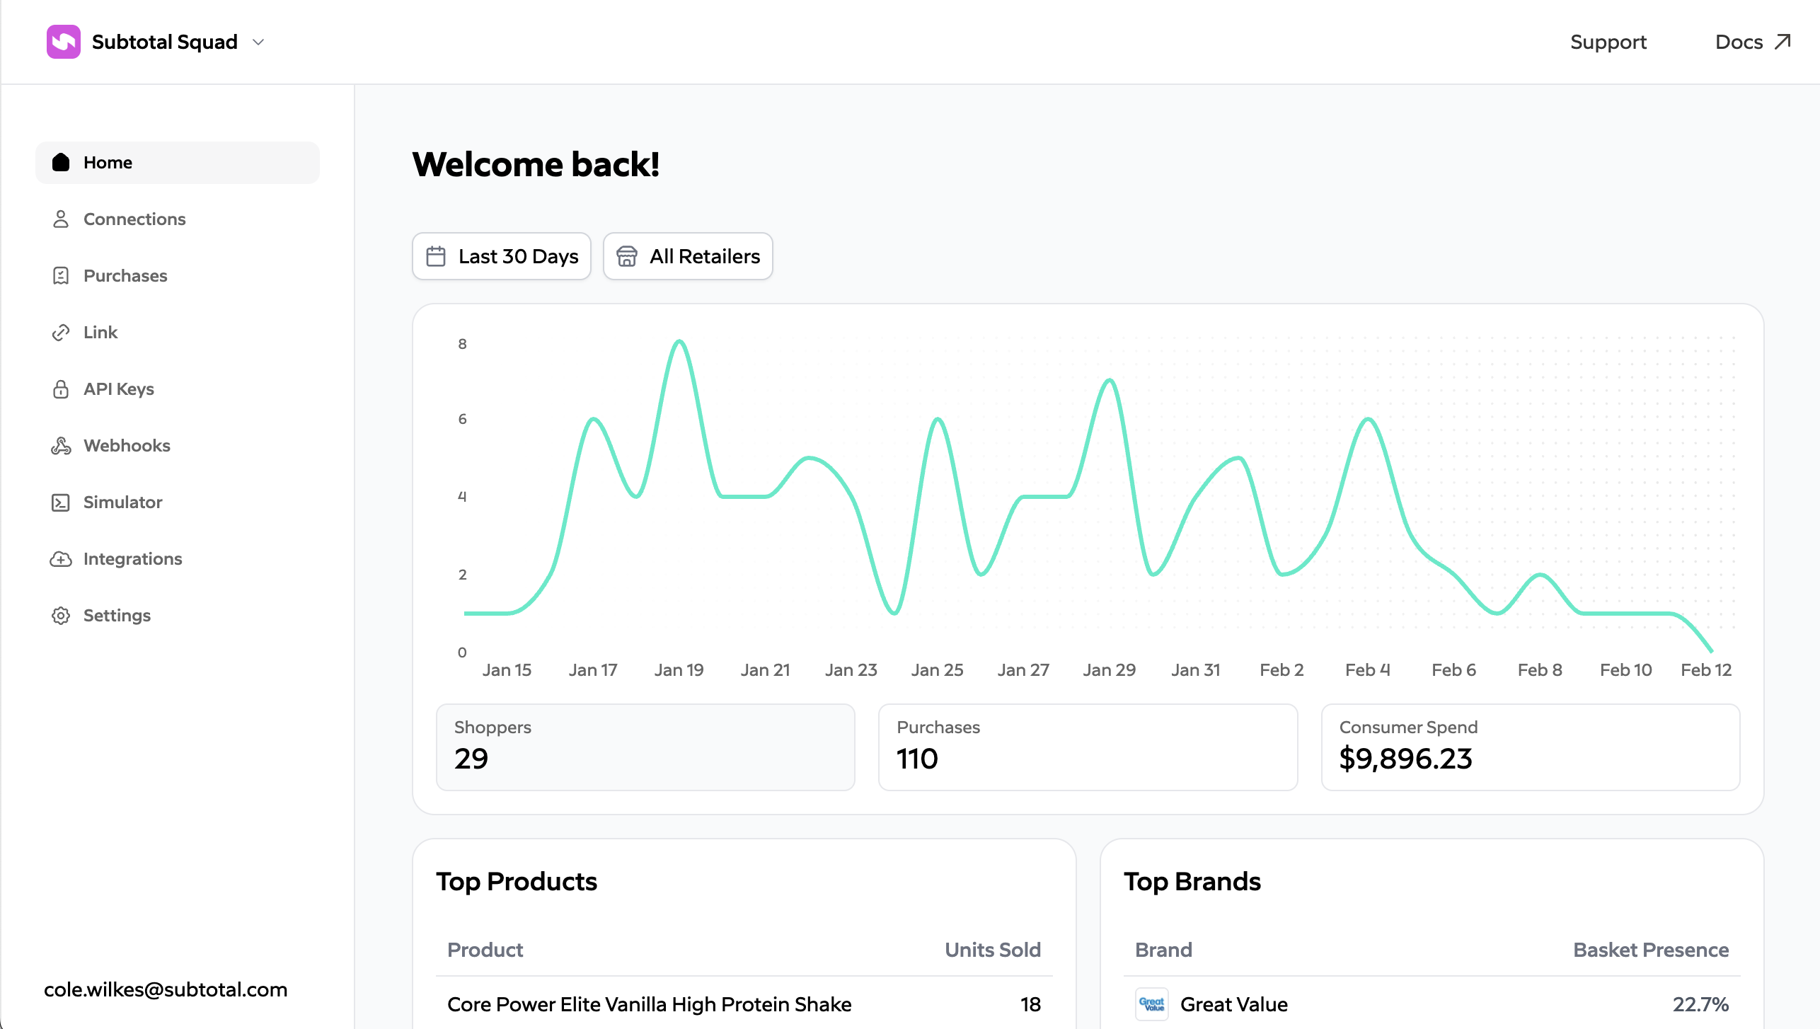Select the Link chain icon
Image resolution: width=1820 pixels, height=1029 pixels.
pos(61,332)
